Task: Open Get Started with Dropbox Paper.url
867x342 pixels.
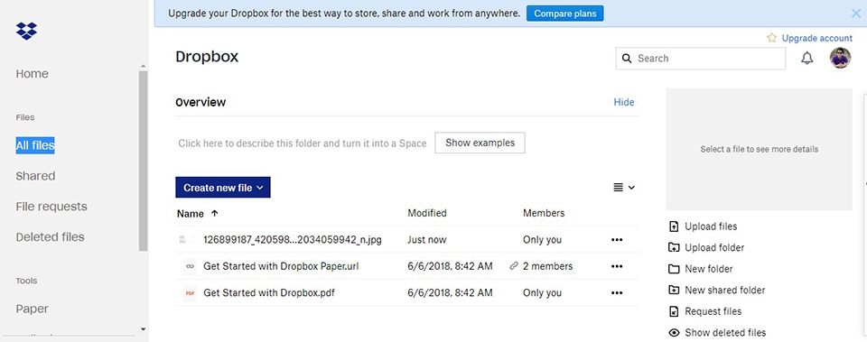Action: coord(281,266)
